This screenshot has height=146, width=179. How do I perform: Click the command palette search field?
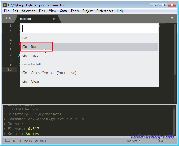coord(89,28)
